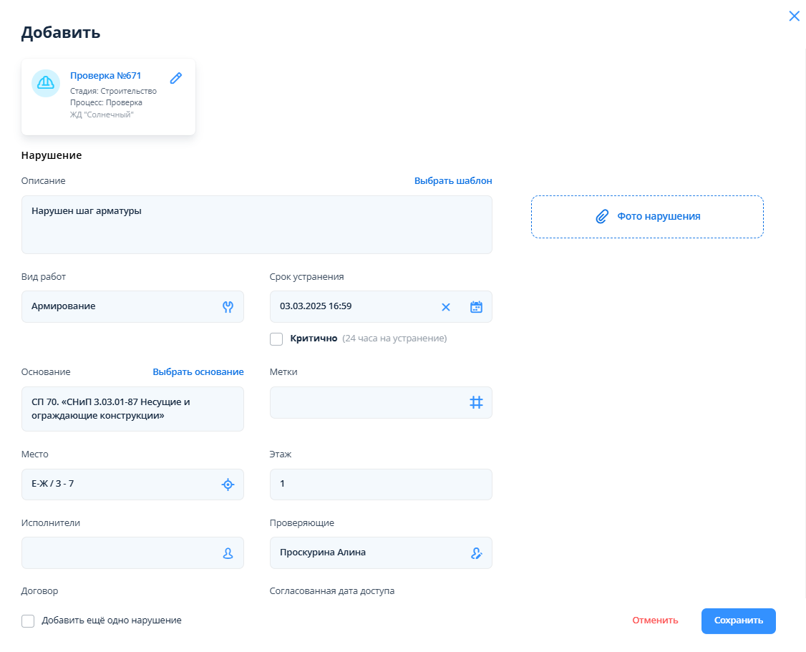Click the Выбрать шаблон link
The height and width of the screenshot is (652, 806).
tap(453, 181)
